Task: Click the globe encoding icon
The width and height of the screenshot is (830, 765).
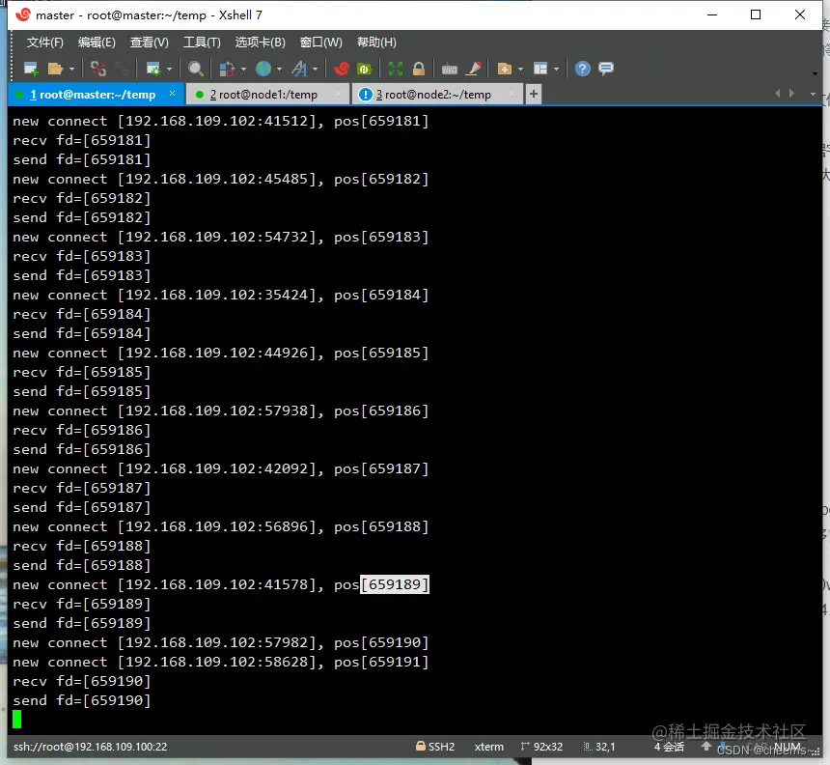Action: [263, 69]
